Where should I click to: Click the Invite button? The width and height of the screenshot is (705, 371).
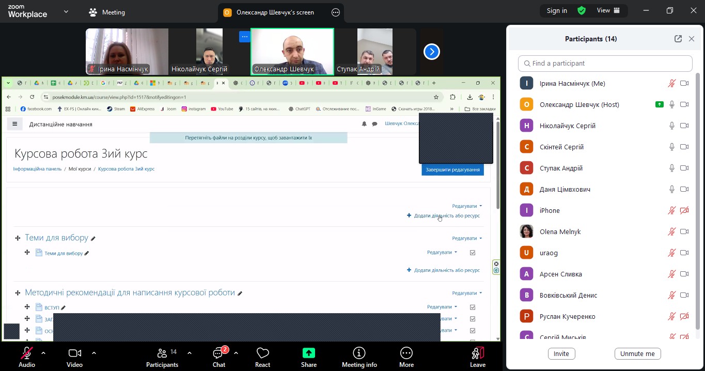click(x=561, y=354)
